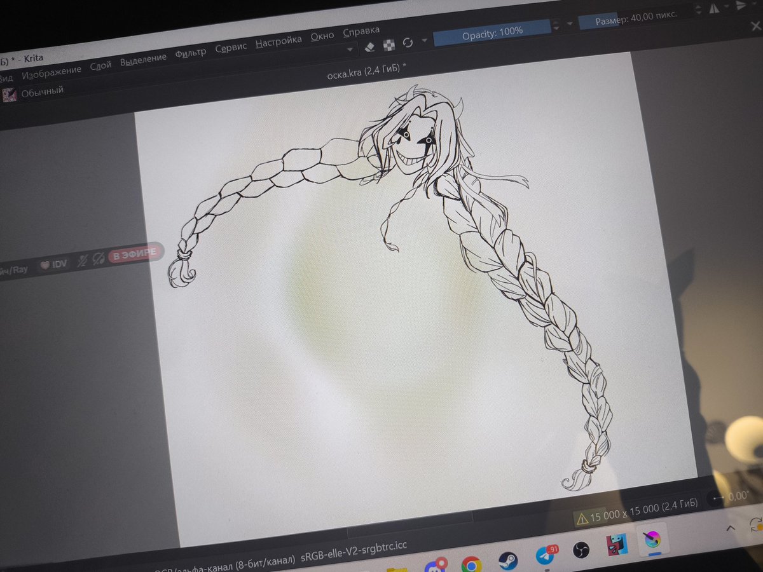
Task: Expand the system tray hidden icons chevron
Action: (x=731, y=528)
